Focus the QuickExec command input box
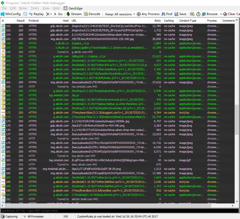240x219 pixels. point(119,211)
